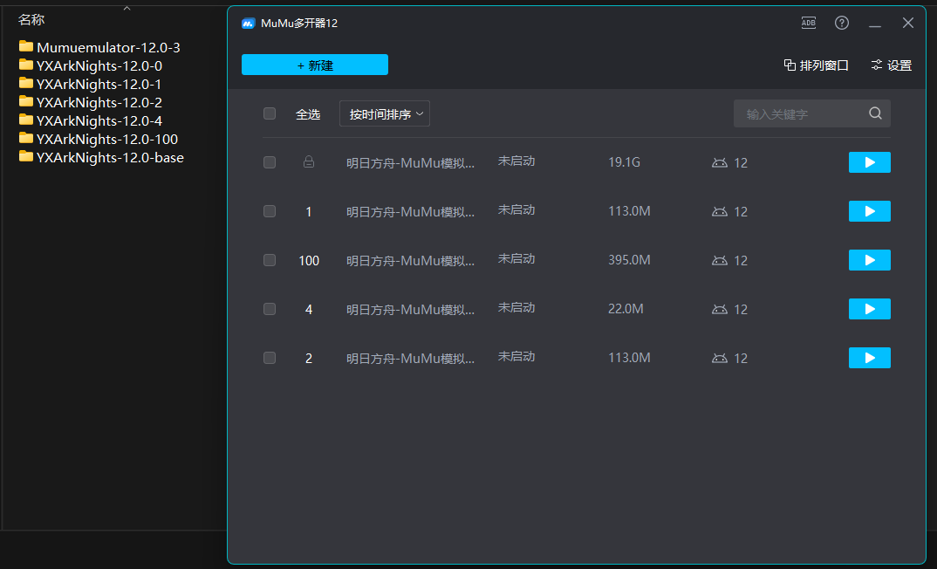This screenshot has height=569, width=937.
Task: Create a new emulator with 新建
Action: [315, 65]
